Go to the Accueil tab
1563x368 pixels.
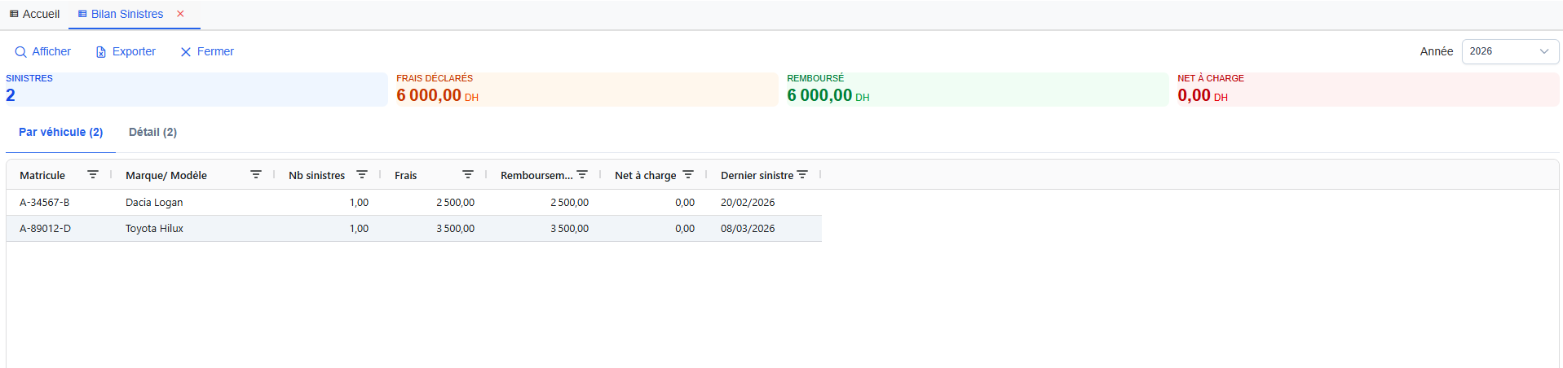(35, 14)
